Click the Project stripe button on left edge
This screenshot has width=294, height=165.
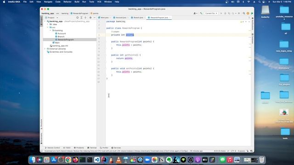coord(41,21)
